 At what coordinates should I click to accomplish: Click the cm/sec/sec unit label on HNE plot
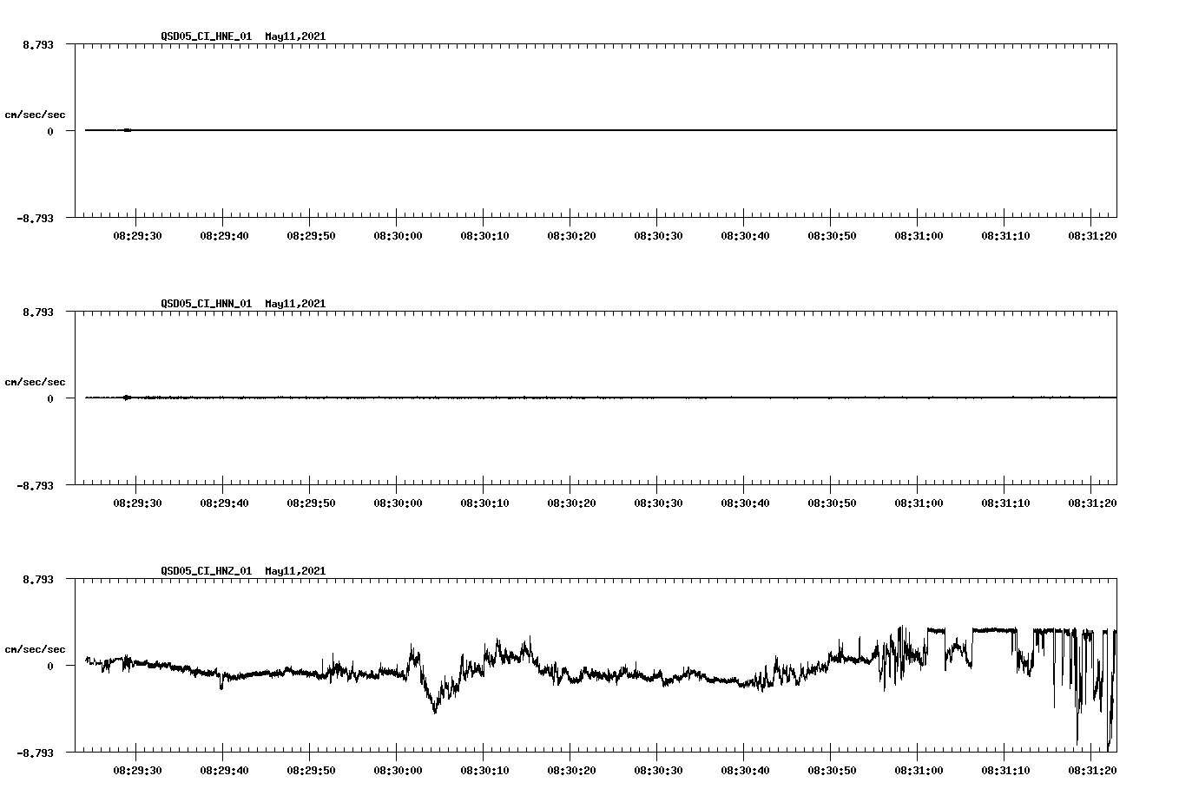36,114
